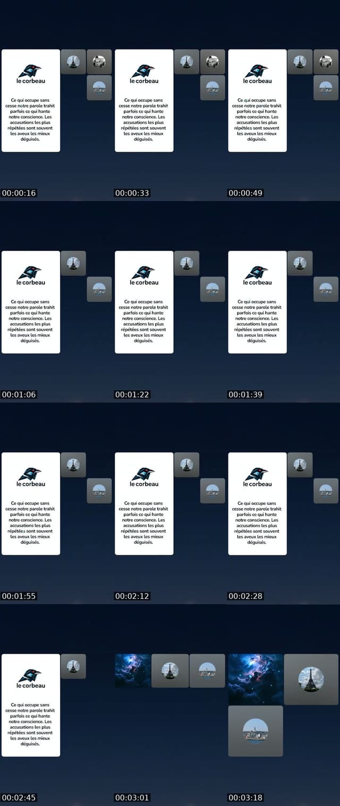Click the city skyline thumbnail in frame 00:02:12
The width and height of the screenshot is (340, 806).
pyautogui.click(x=212, y=491)
